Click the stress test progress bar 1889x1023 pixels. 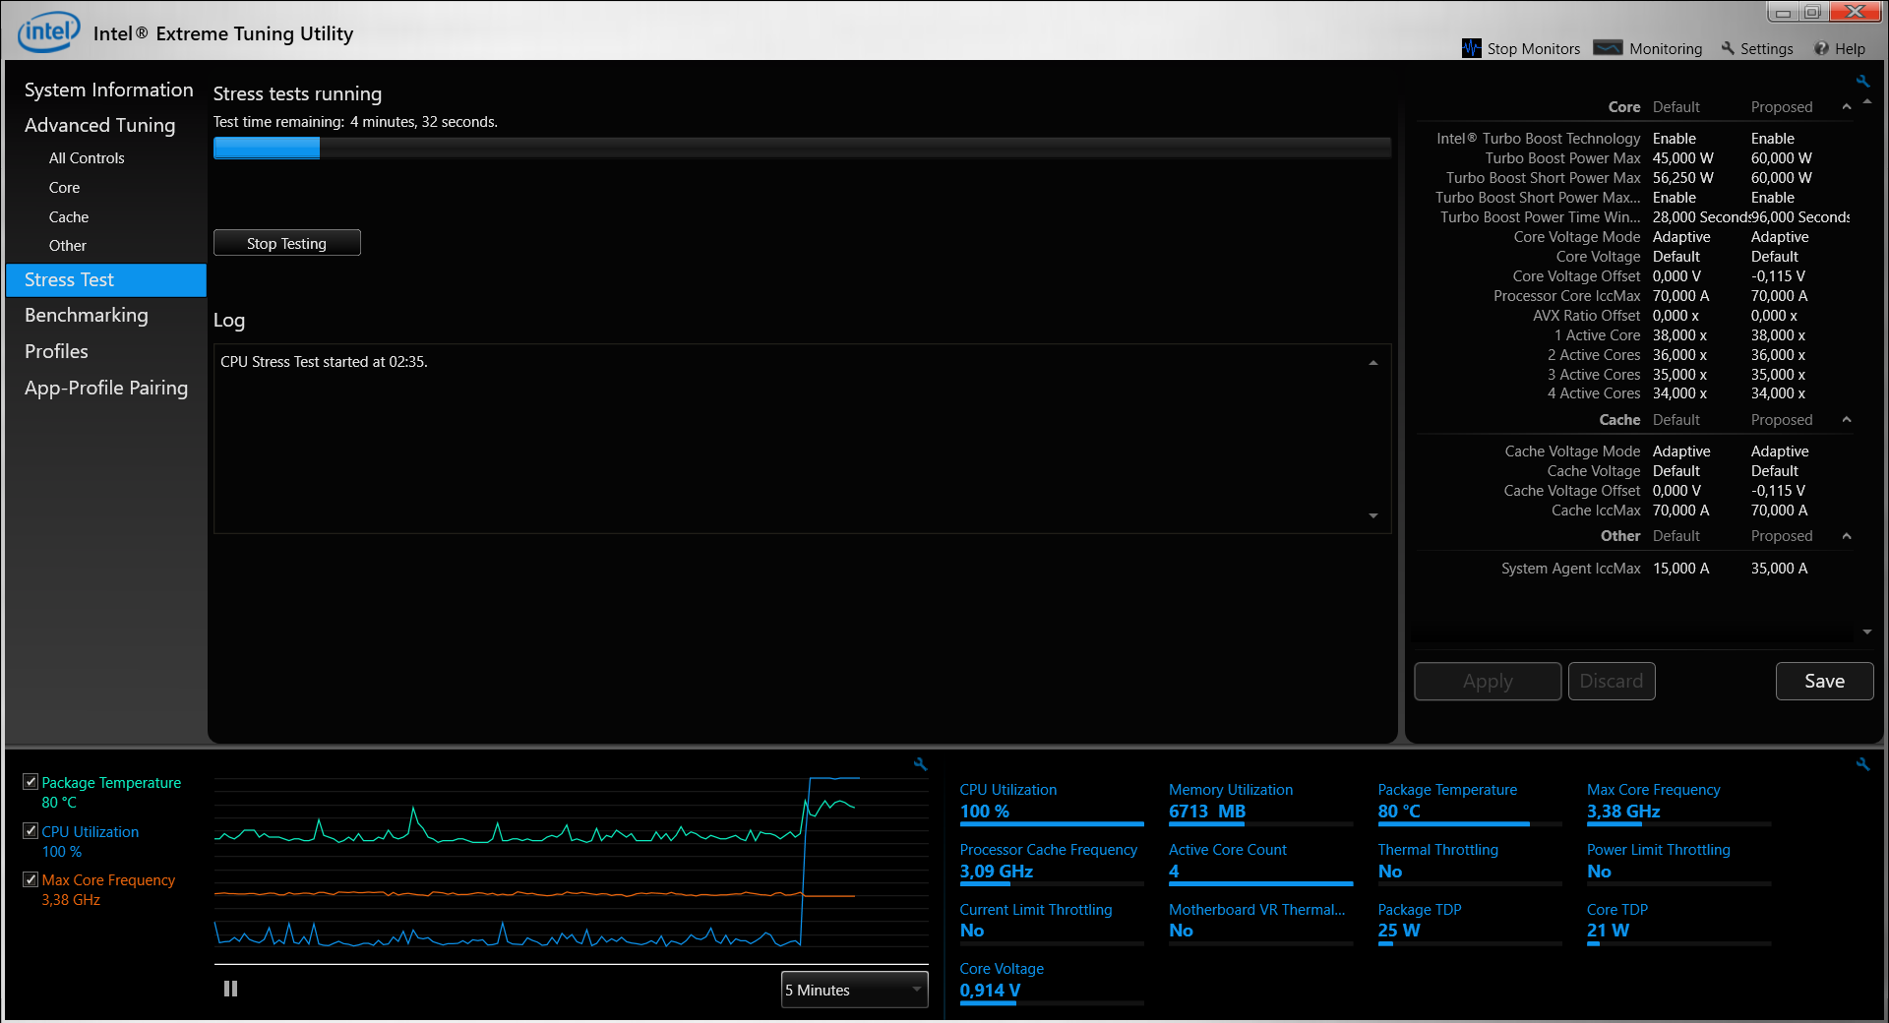pyautogui.click(x=802, y=148)
